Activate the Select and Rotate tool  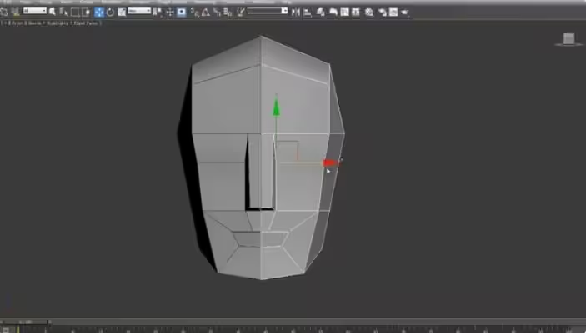[x=110, y=12]
